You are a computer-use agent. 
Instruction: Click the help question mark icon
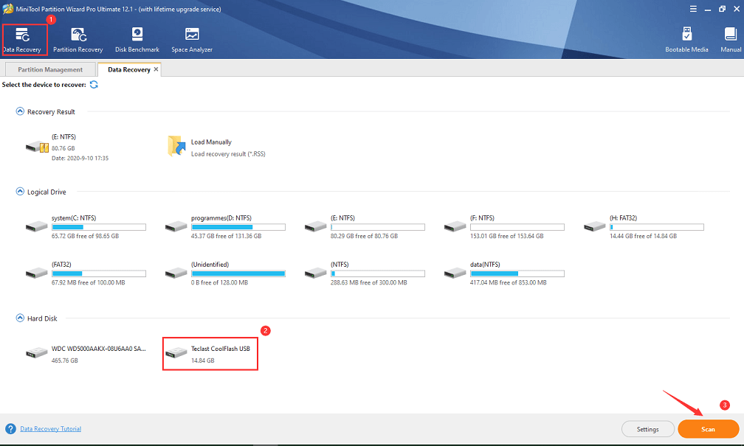tap(10, 429)
